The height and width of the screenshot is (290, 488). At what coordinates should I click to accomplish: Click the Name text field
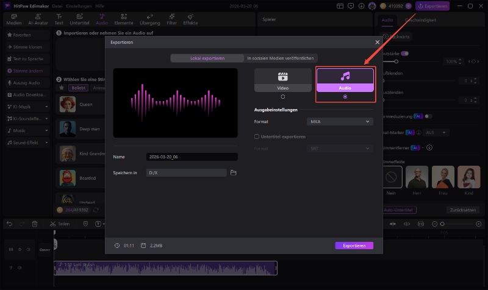tap(192, 157)
